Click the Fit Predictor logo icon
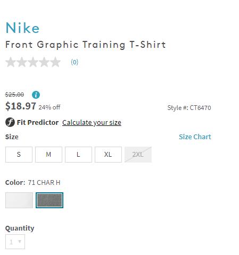Image resolution: width=239 pixels, height=255 pixels. [10, 122]
